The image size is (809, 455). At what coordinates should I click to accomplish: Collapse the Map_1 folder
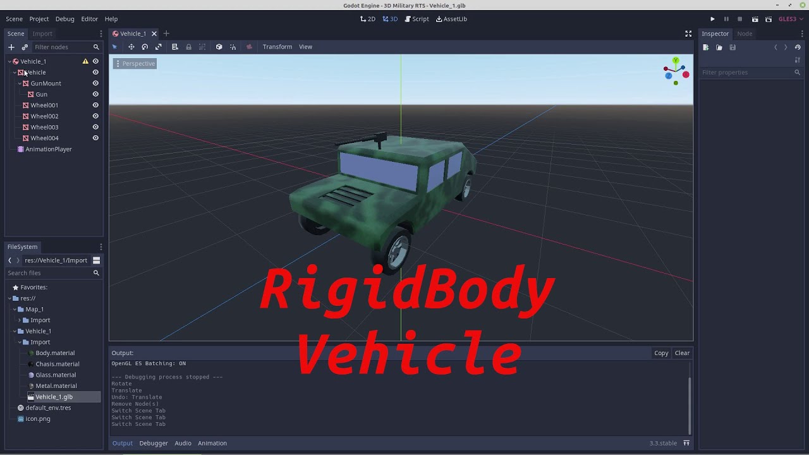pos(15,309)
